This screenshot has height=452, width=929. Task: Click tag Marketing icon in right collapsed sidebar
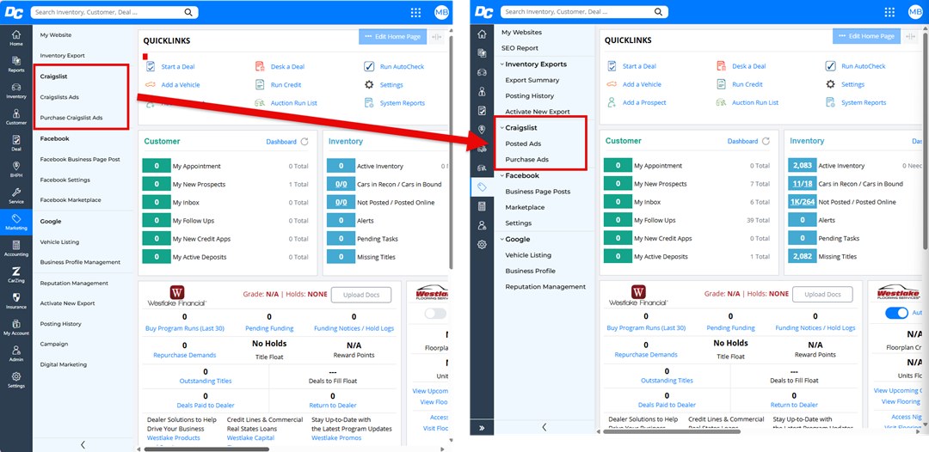482,187
